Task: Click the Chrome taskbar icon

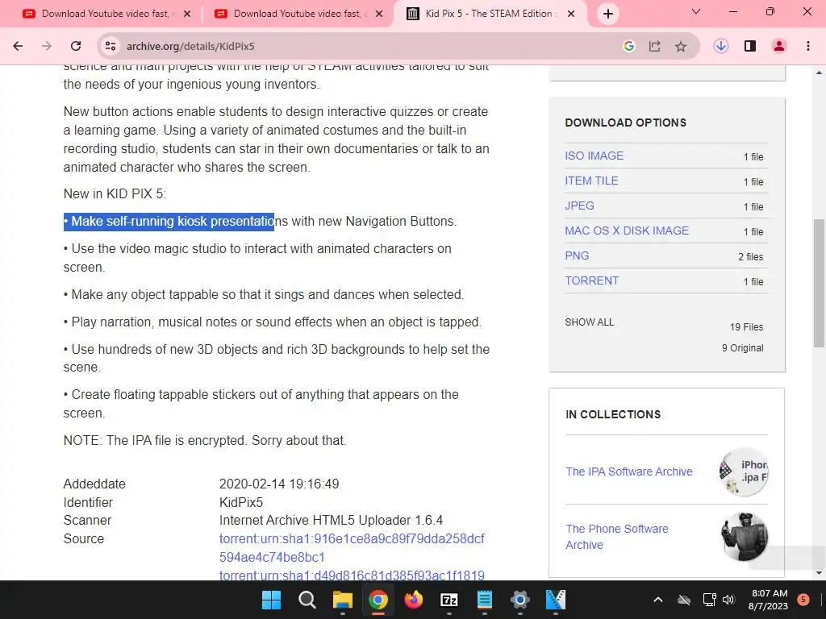Action: (x=378, y=600)
